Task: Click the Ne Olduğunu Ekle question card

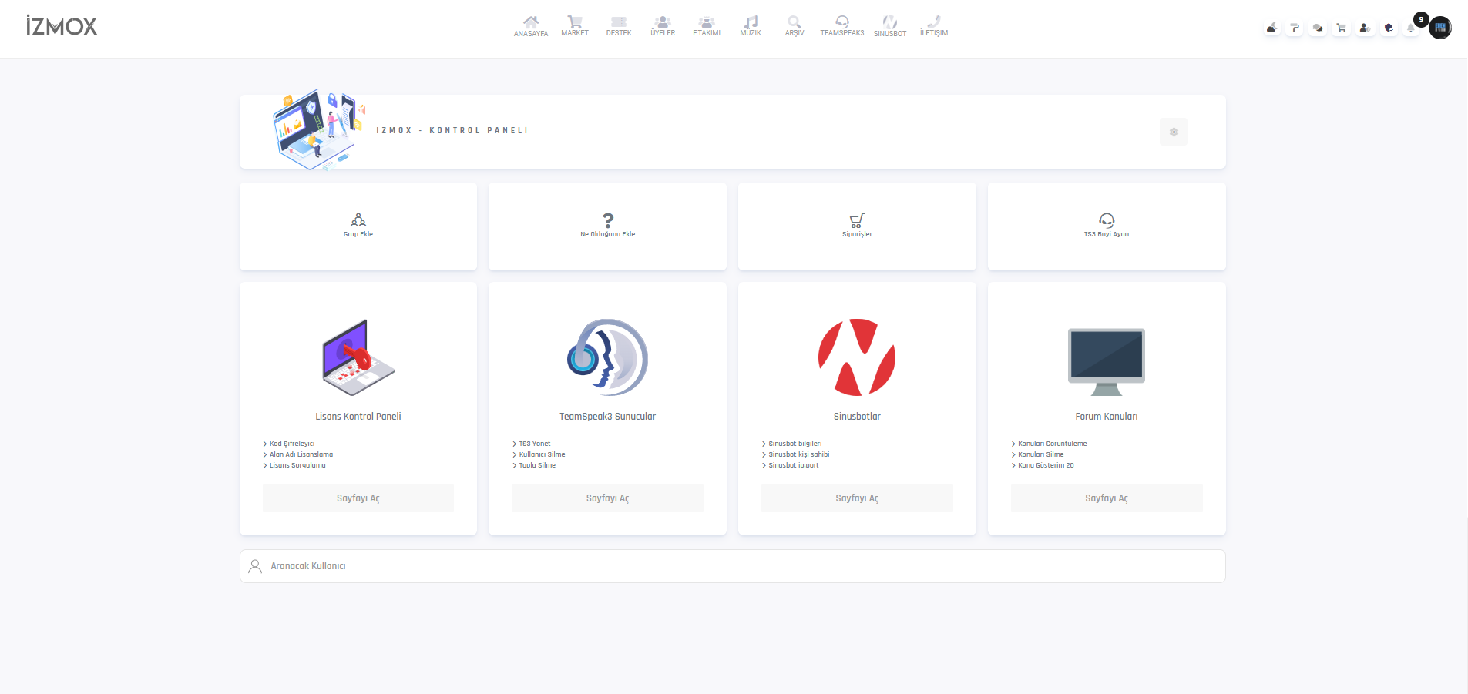Action: [608, 226]
